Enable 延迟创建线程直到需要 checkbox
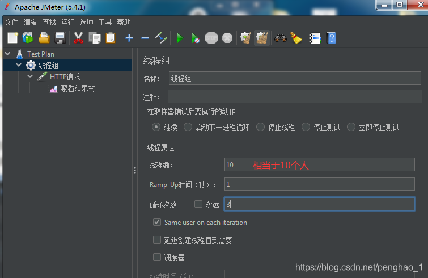This screenshot has height=278, width=428. pos(157,240)
